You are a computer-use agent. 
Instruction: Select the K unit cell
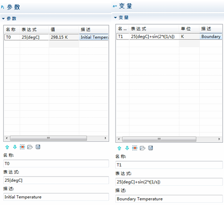189,37
